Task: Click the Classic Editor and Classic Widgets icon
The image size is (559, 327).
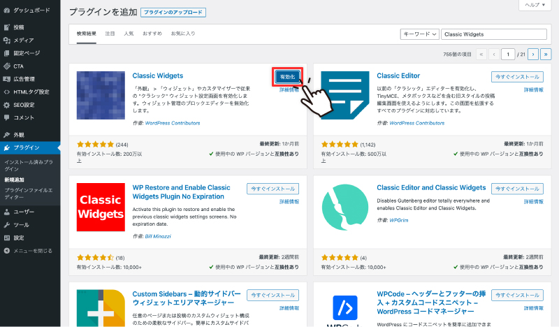Action: pyautogui.click(x=345, y=208)
